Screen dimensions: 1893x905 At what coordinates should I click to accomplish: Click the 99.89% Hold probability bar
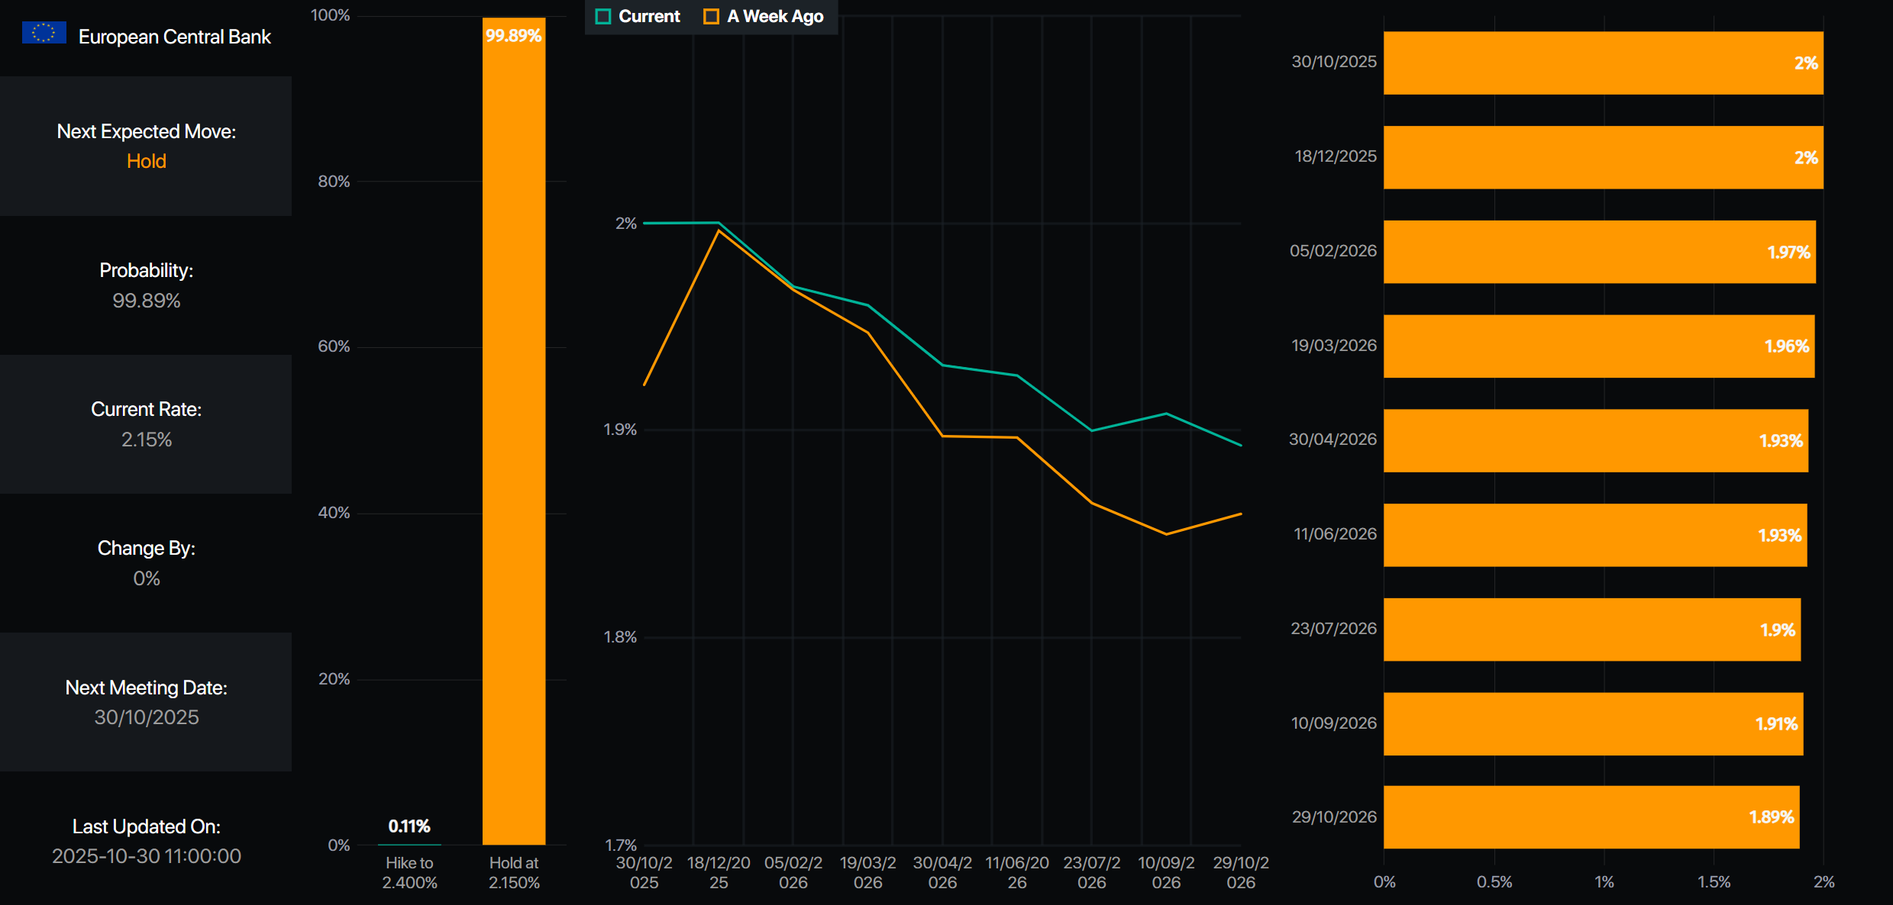(514, 431)
